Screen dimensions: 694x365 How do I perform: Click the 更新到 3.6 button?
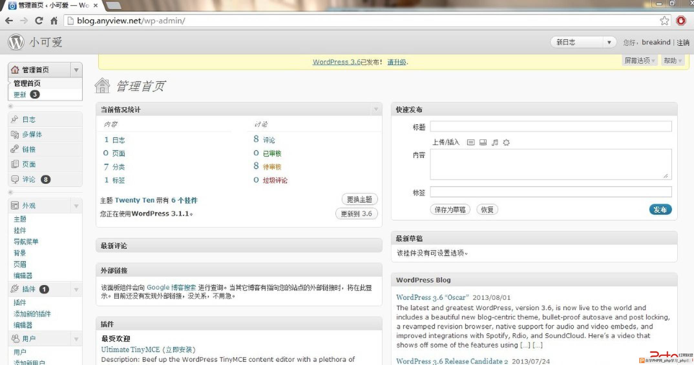(356, 213)
